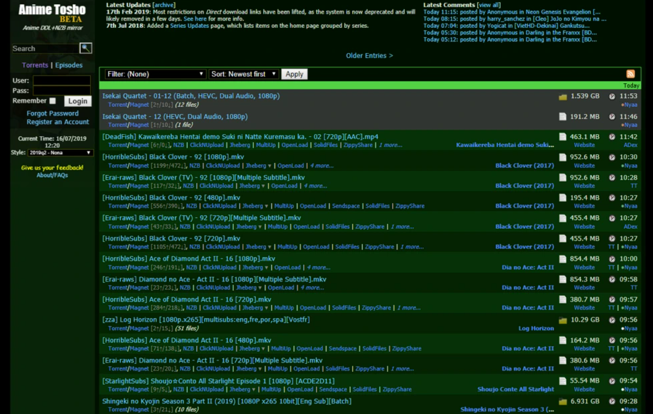Click folder icon beside 10.29 GB
This screenshot has height=414, width=653.
[563, 320]
